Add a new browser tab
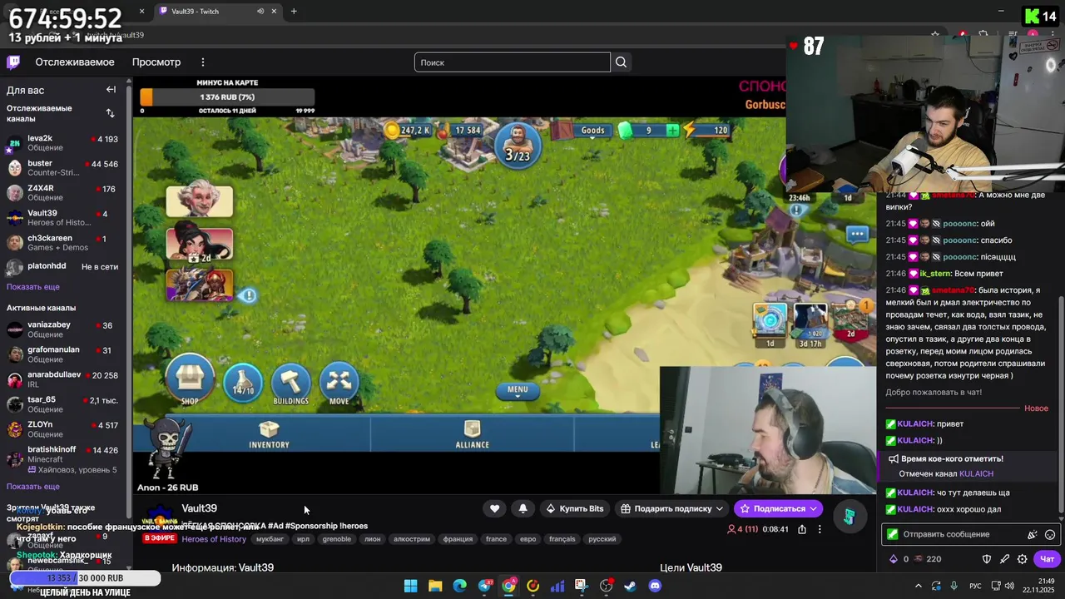Screen dimensions: 1065x599 pos(294,11)
